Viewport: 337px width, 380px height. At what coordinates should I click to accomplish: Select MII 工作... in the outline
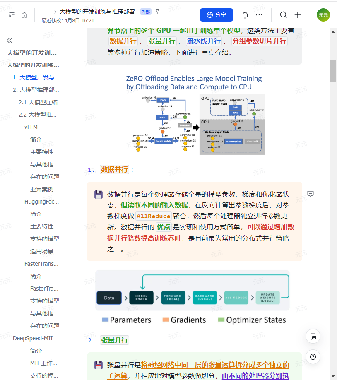pos(43,363)
